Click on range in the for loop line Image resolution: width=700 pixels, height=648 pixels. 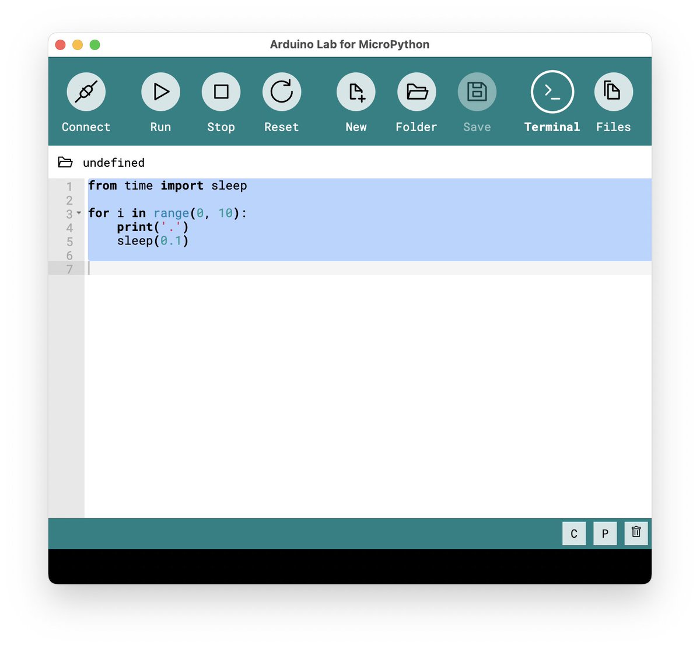click(171, 213)
